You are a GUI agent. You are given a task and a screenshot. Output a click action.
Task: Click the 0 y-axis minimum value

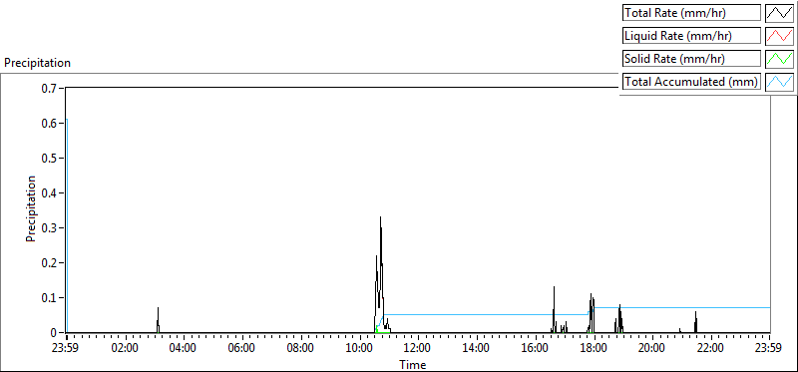pos(55,333)
